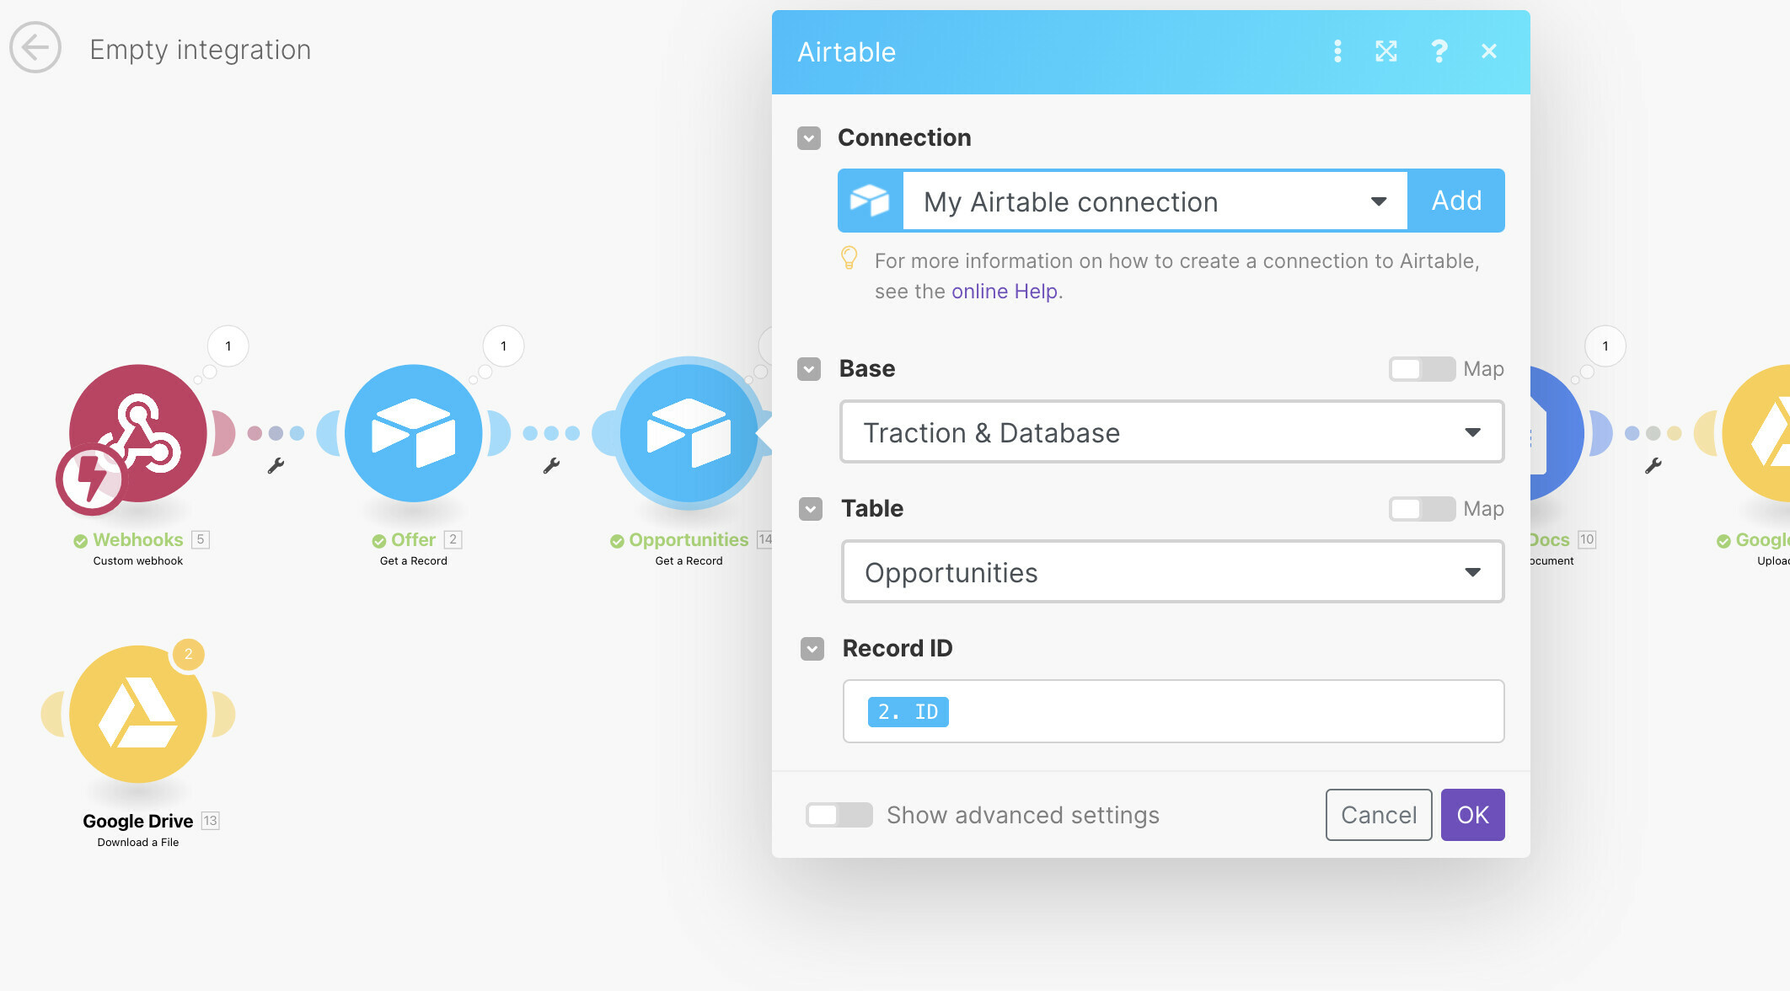Image resolution: width=1790 pixels, height=991 pixels.
Task: Click the Empty integration scenario title
Action: tap(201, 50)
